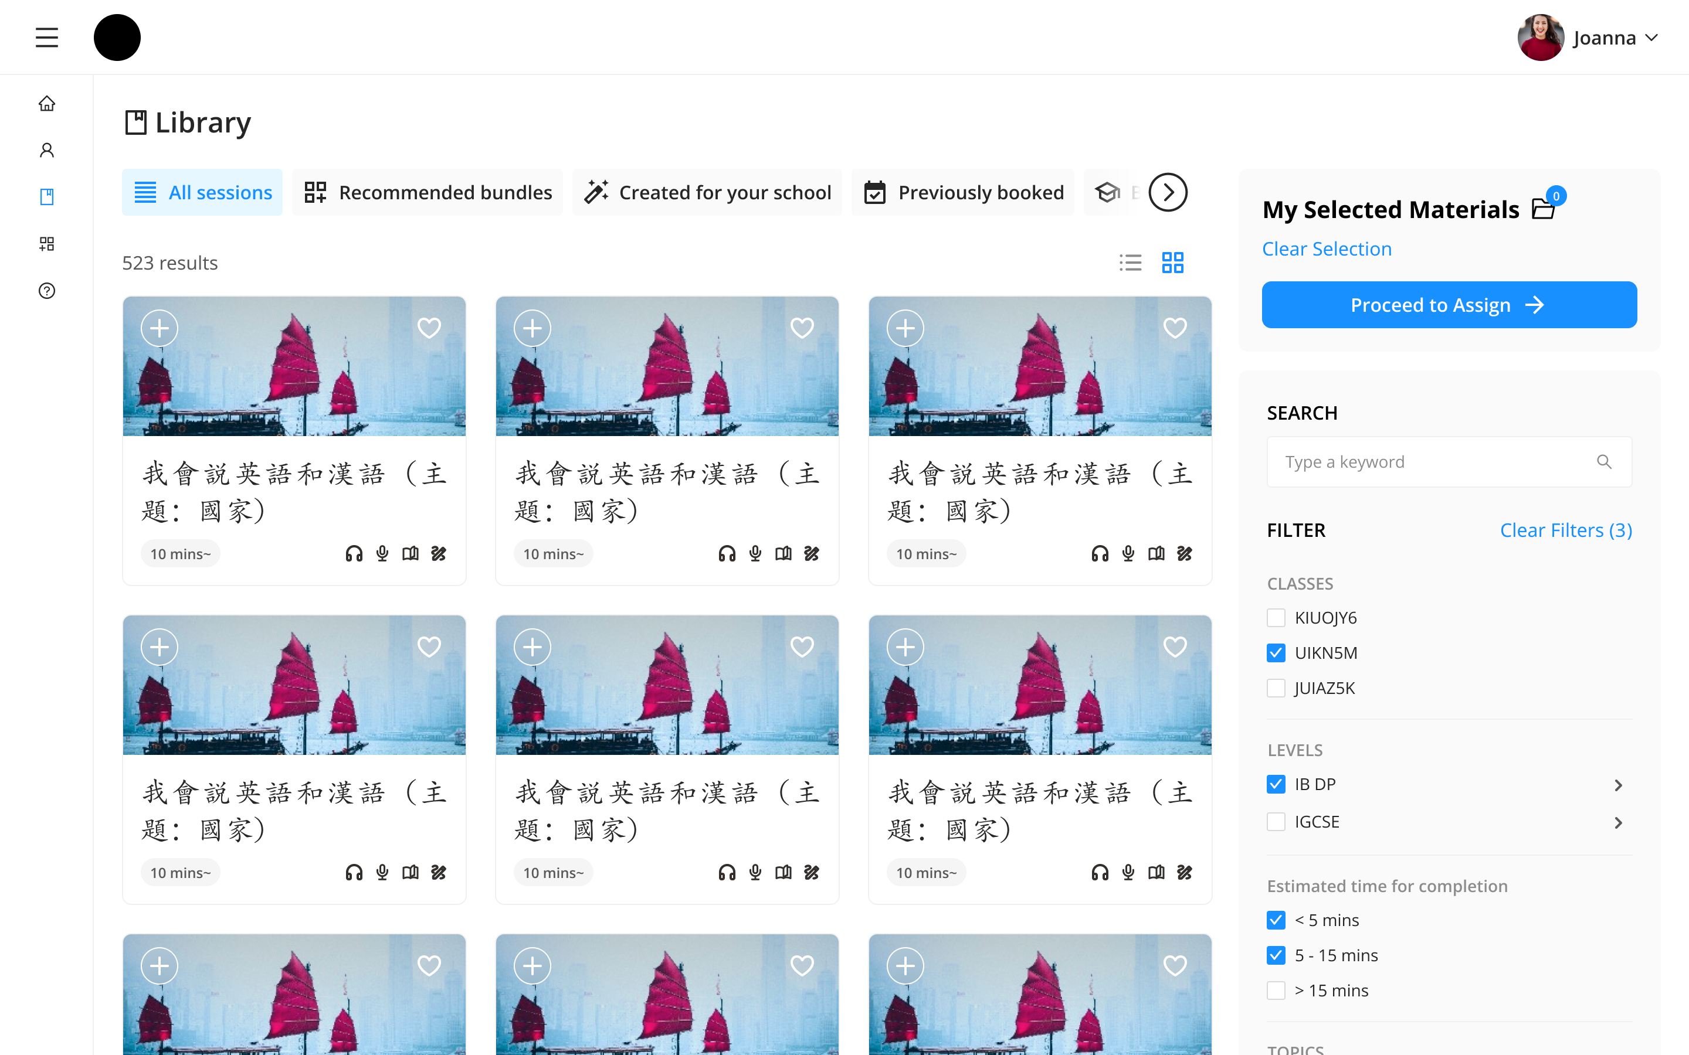
Task: Click book icon on first row right card
Action: (1156, 554)
